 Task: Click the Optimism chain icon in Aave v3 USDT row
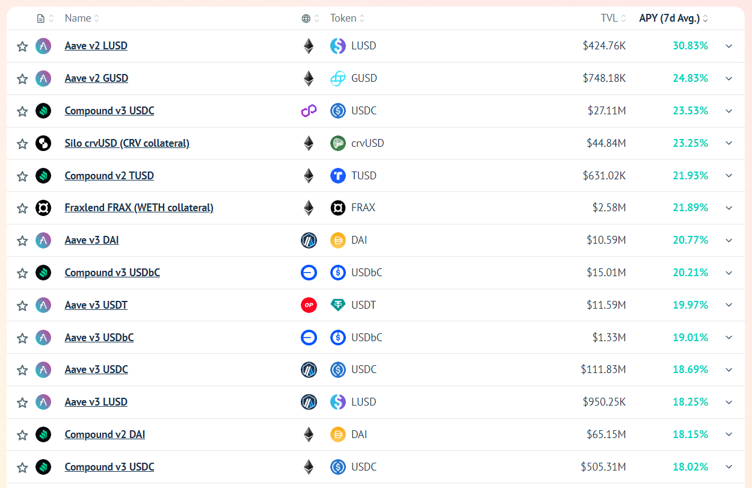(309, 305)
